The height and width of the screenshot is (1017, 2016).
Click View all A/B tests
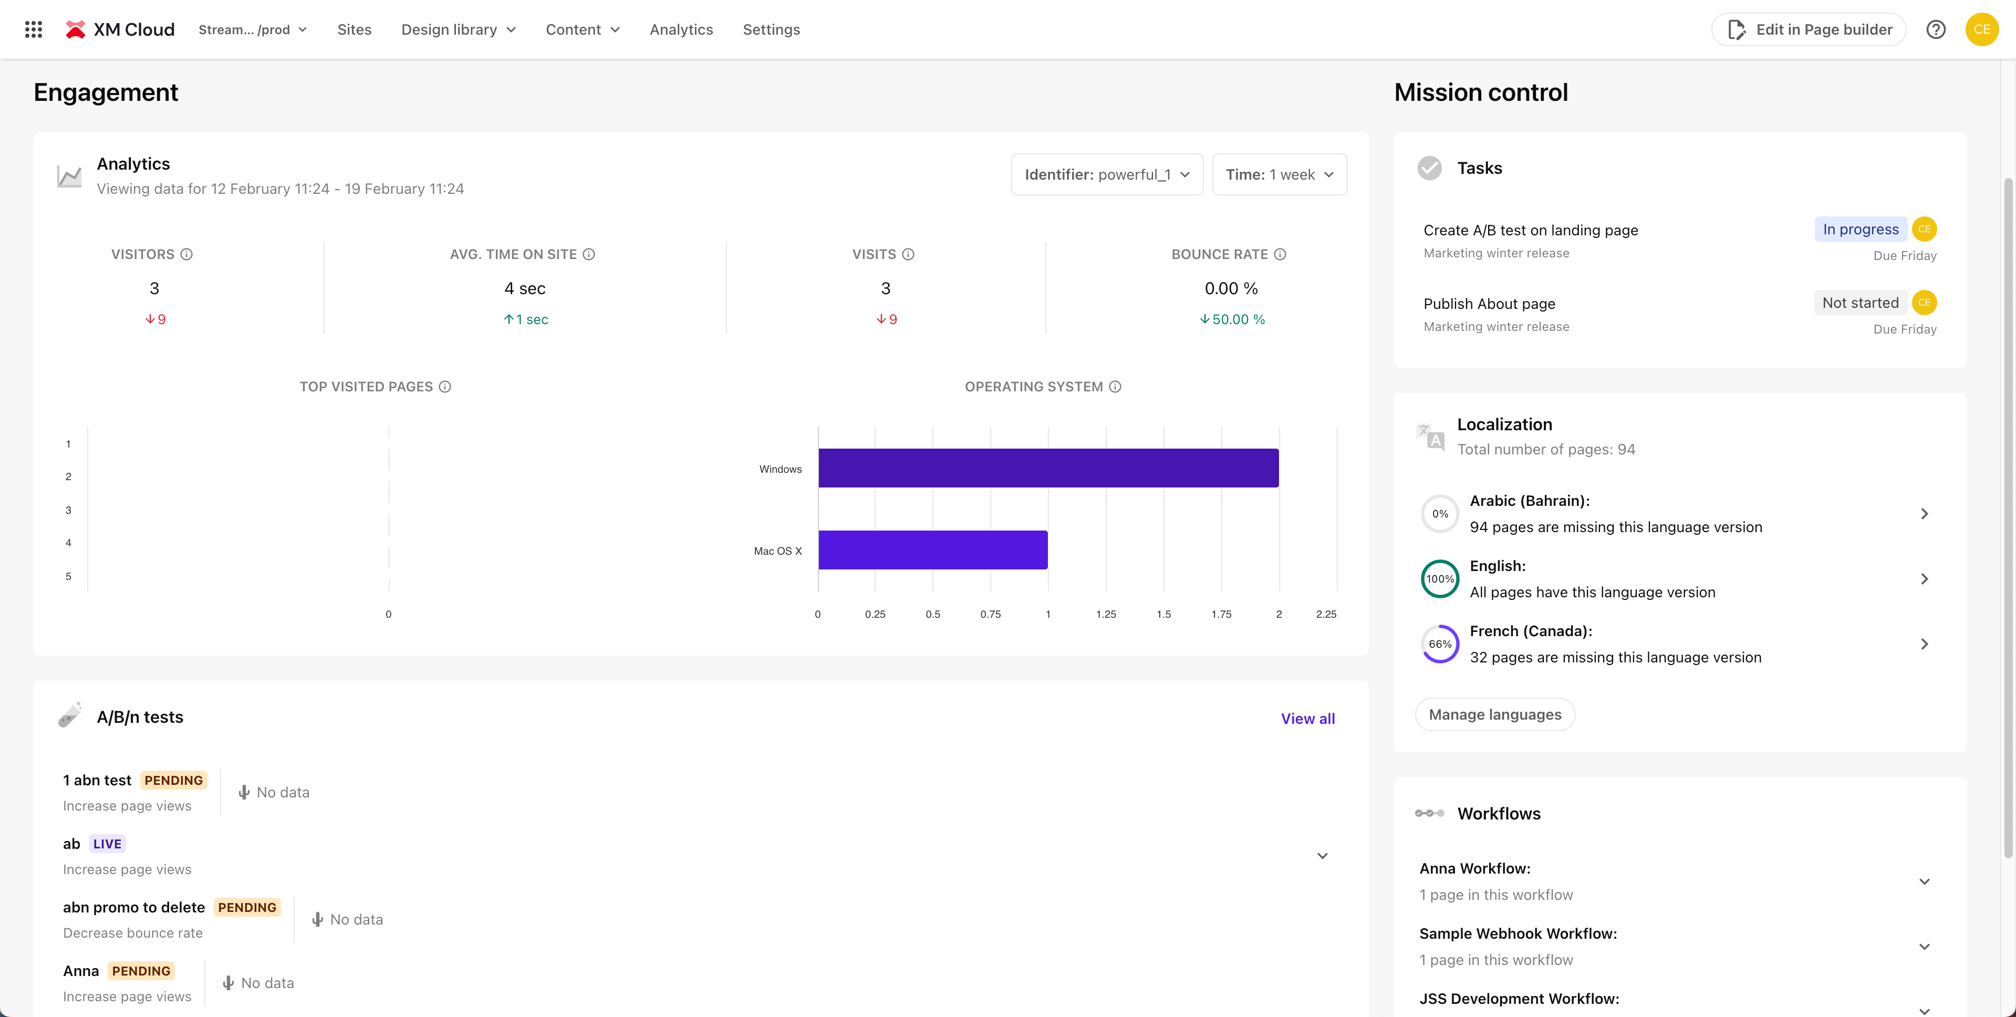(1308, 718)
